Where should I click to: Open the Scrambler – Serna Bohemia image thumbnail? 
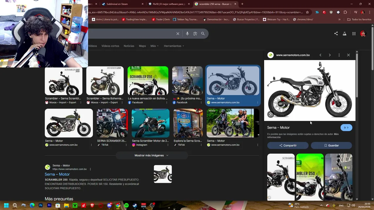point(105,81)
